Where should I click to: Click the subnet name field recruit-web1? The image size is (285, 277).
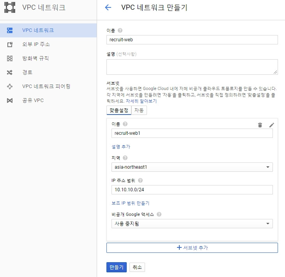(x=192, y=133)
